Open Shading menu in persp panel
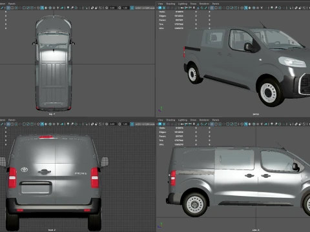The image size is (310, 232). [x=170, y=4]
